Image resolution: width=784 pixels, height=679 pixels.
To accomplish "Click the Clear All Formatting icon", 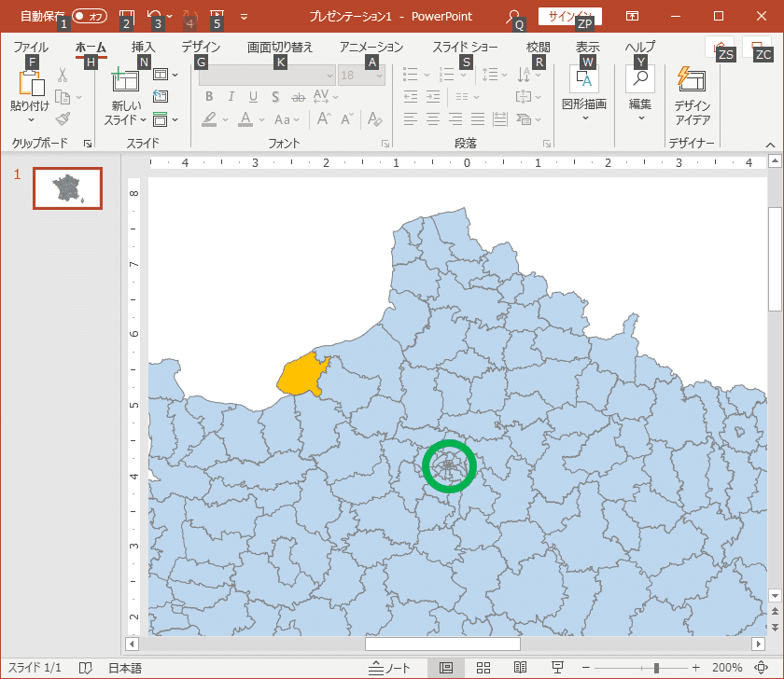I will pyautogui.click(x=374, y=119).
